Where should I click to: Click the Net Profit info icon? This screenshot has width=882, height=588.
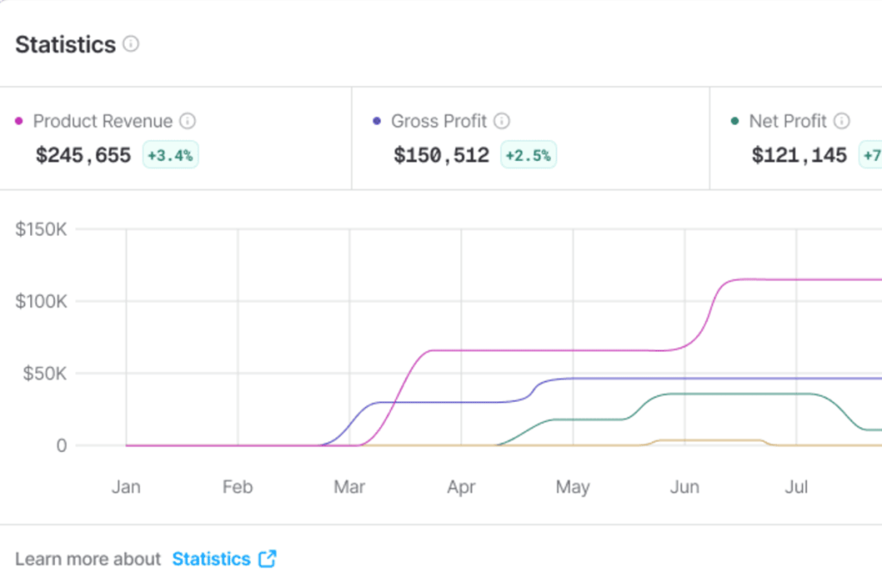842,121
